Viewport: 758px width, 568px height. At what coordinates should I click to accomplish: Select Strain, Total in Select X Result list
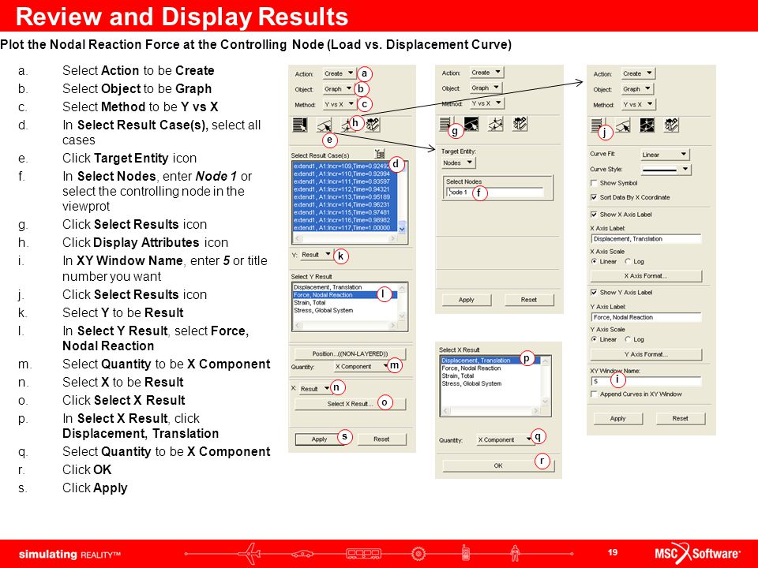[x=490, y=376]
